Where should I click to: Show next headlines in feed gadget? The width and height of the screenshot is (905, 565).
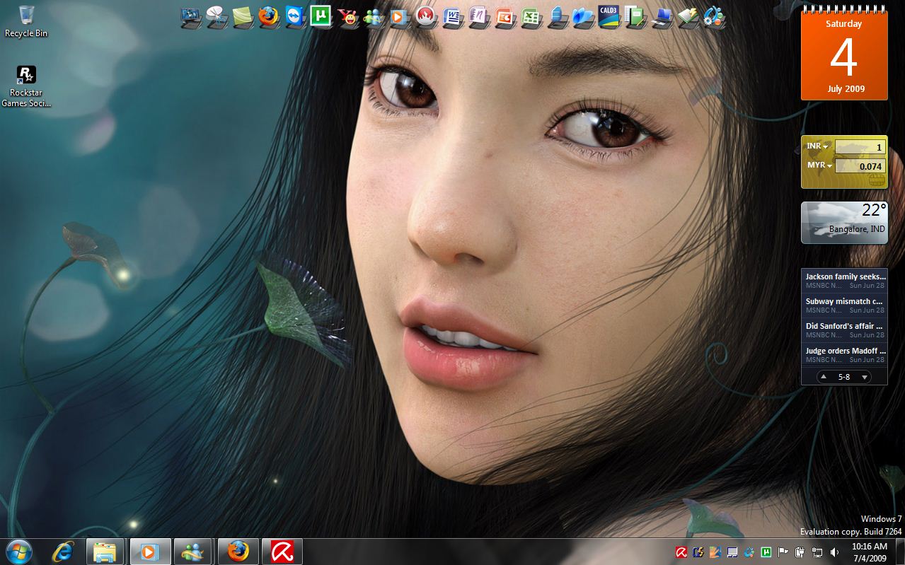click(864, 377)
